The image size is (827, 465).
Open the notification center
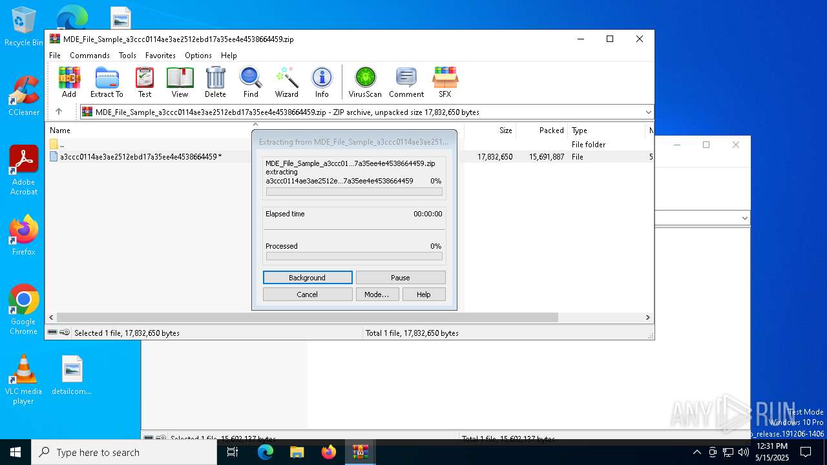pyautogui.click(x=806, y=452)
